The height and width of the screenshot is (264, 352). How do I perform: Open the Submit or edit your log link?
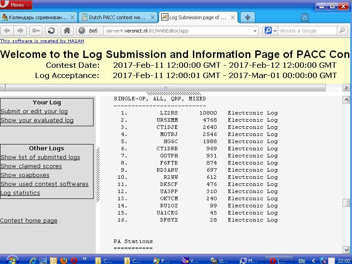pyautogui.click(x=34, y=111)
